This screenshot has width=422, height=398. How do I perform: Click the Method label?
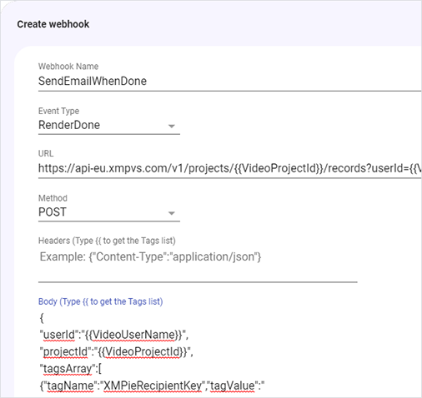[53, 198]
